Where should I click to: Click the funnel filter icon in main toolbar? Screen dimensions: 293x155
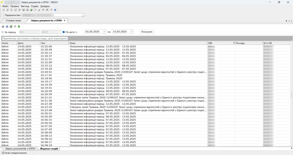(x=51, y=10)
